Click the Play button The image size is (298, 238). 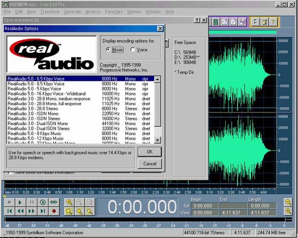pos(20,202)
